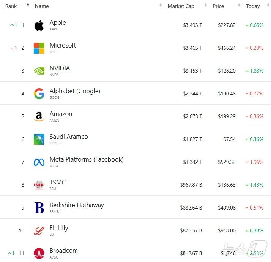
Task: Click the Google logo icon
Action: [39, 94]
